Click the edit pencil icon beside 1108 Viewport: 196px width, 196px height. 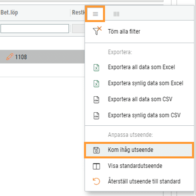pos(9,57)
